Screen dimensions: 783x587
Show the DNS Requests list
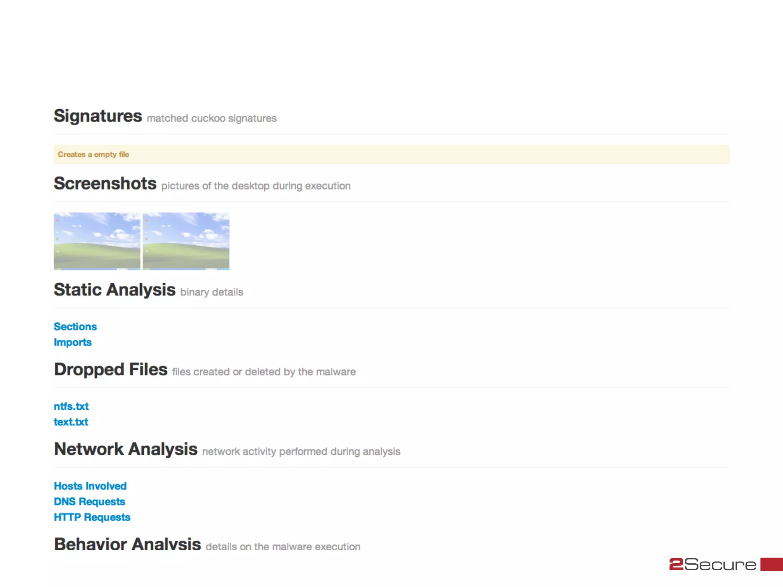click(x=89, y=502)
